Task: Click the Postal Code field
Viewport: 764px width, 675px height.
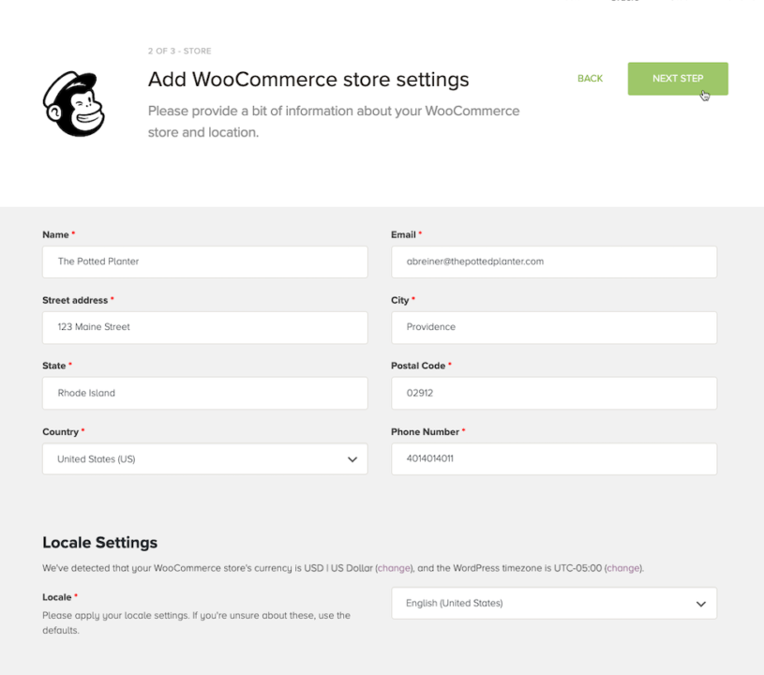Action: coord(553,393)
